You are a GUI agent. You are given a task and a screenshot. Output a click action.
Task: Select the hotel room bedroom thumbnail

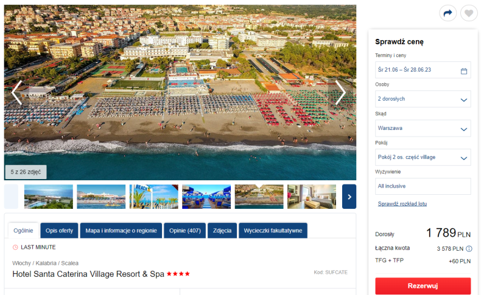[x=312, y=197]
